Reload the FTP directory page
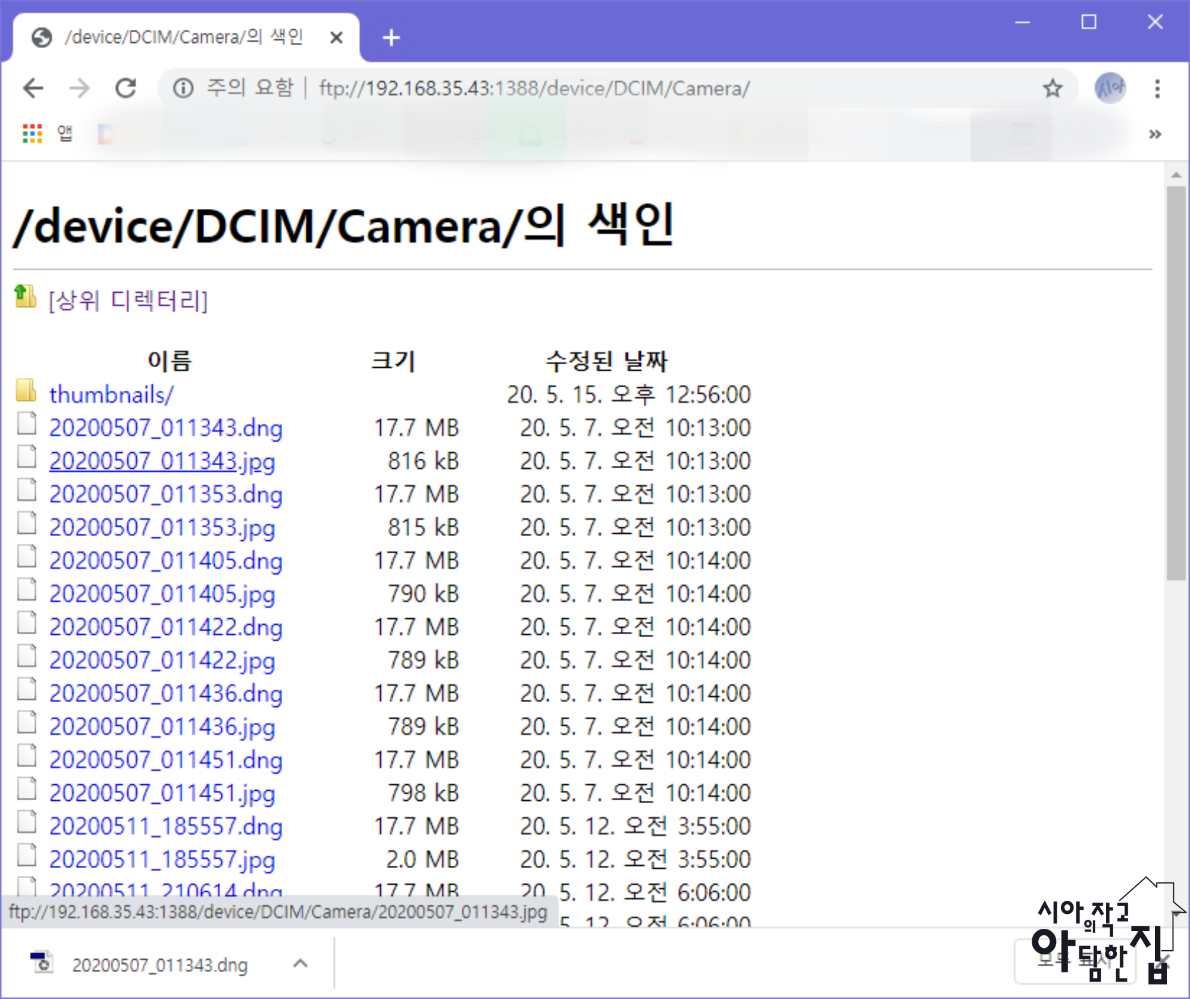This screenshot has width=1190, height=999. point(126,89)
